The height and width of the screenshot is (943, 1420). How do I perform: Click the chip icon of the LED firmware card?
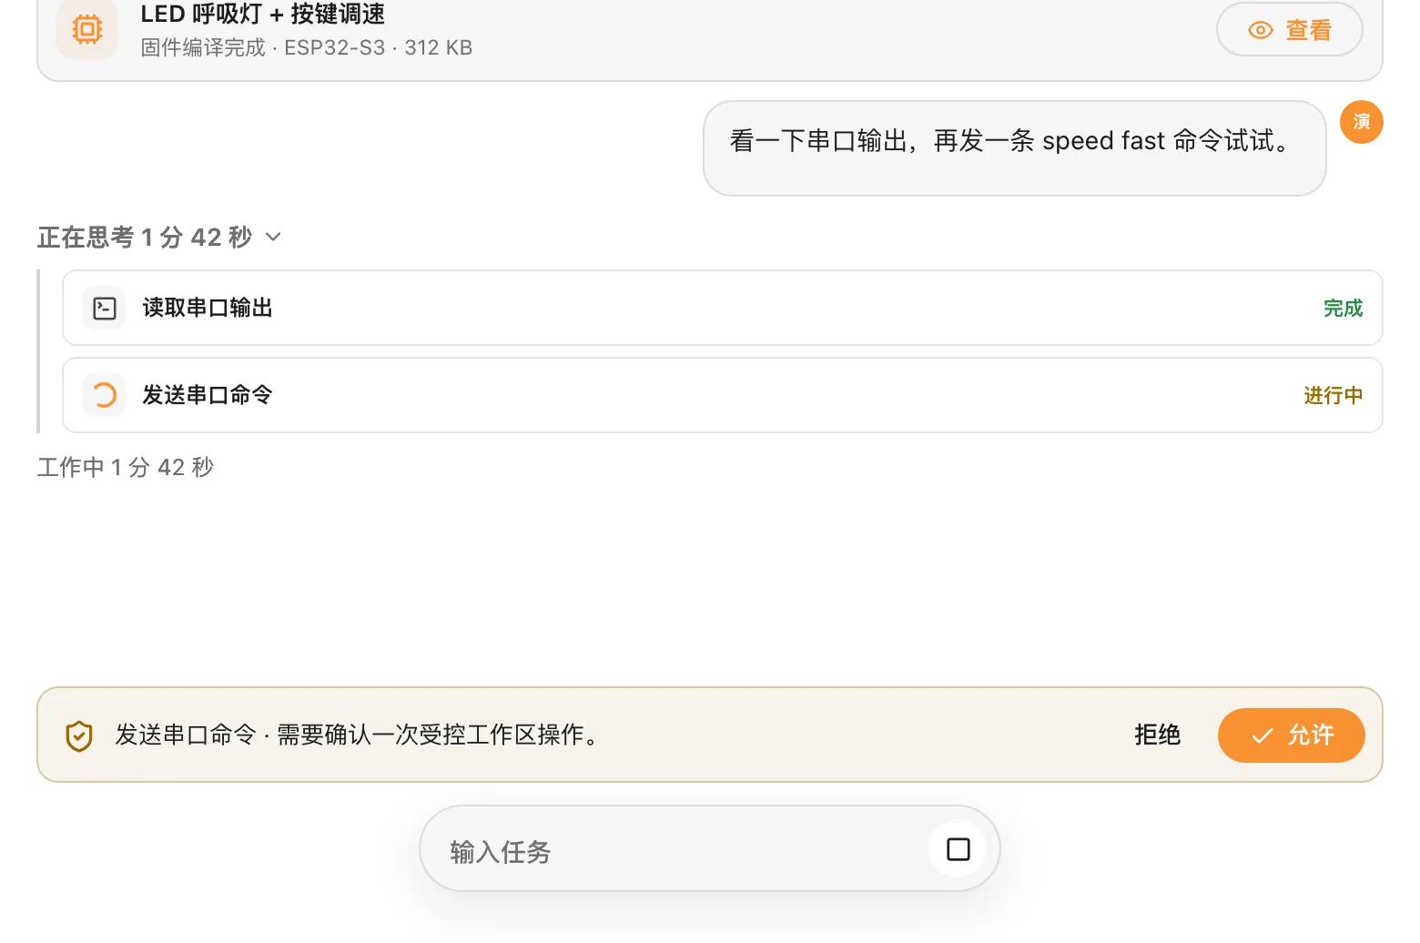click(x=87, y=29)
